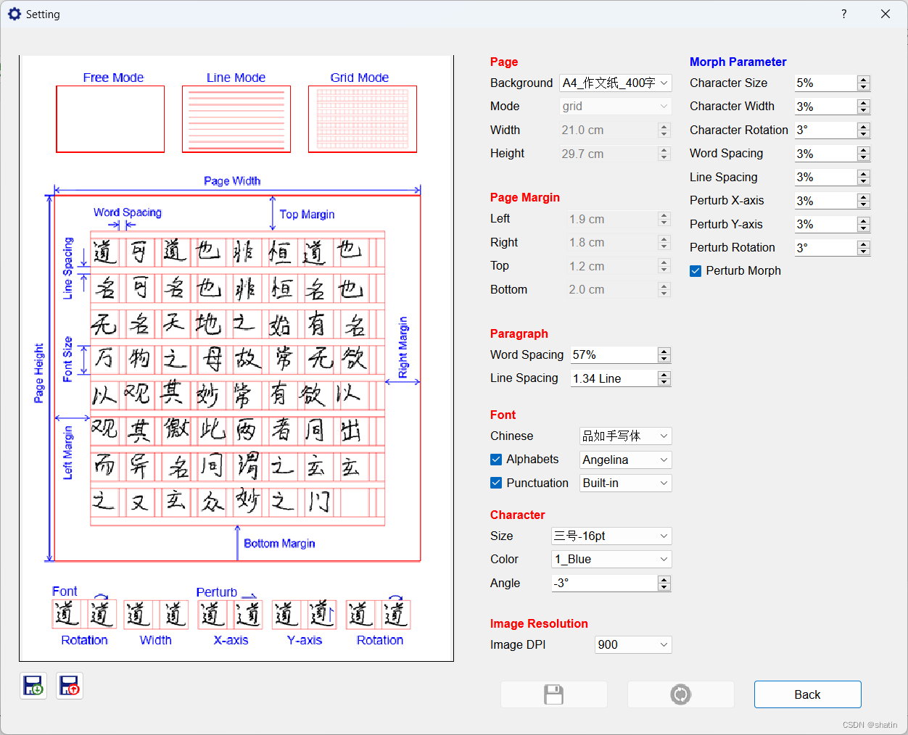The height and width of the screenshot is (735, 908).
Task: Click the Paragraph Word Spacing 57% field
Action: pyautogui.click(x=614, y=354)
